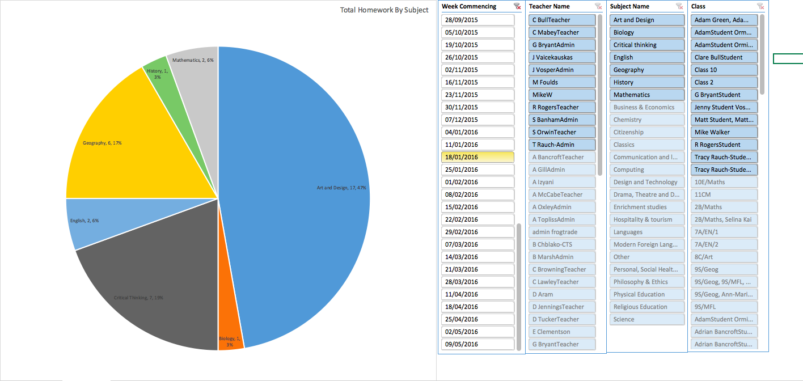This screenshot has height=381, width=803.
Task: Filter by Geography subject
Action: pos(647,70)
